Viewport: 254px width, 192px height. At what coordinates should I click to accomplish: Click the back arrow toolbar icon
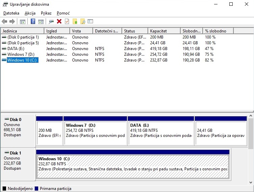pyautogui.click(x=4, y=22)
